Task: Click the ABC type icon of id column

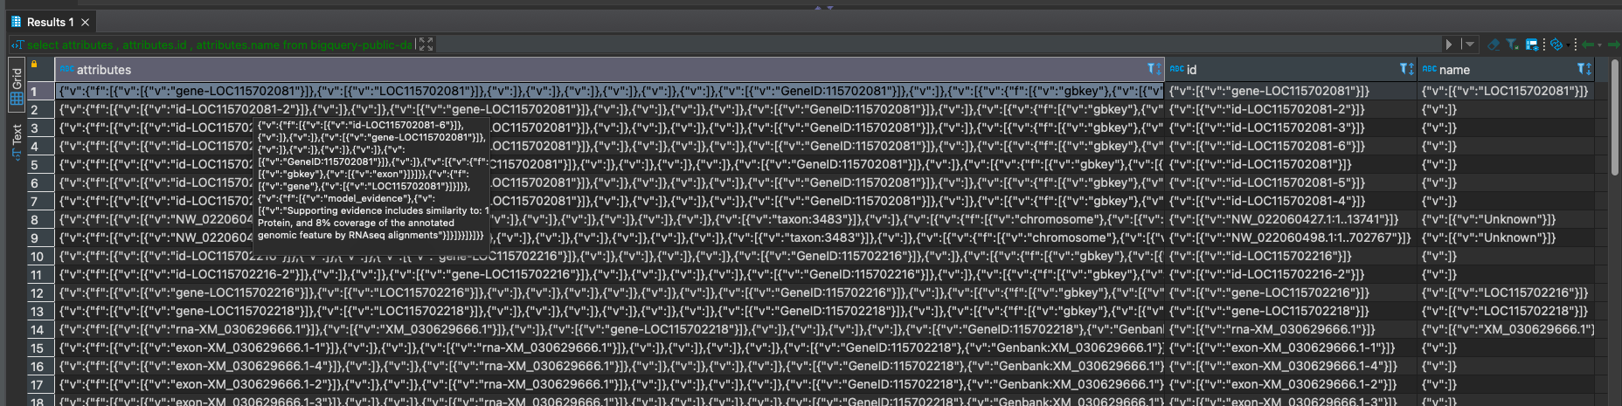Action: pos(1176,69)
